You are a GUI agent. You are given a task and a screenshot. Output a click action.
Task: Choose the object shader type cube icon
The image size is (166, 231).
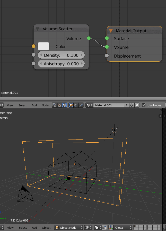71,105
